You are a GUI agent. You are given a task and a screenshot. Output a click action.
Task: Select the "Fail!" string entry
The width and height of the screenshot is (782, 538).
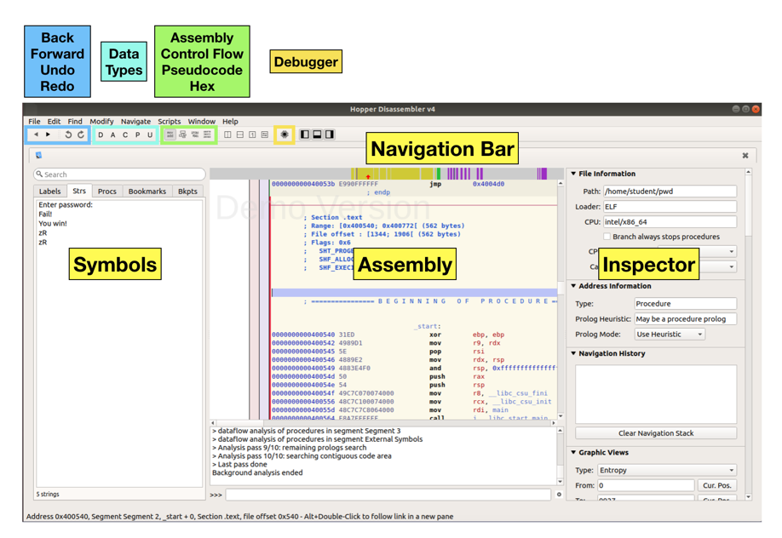(x=45, y=214)
